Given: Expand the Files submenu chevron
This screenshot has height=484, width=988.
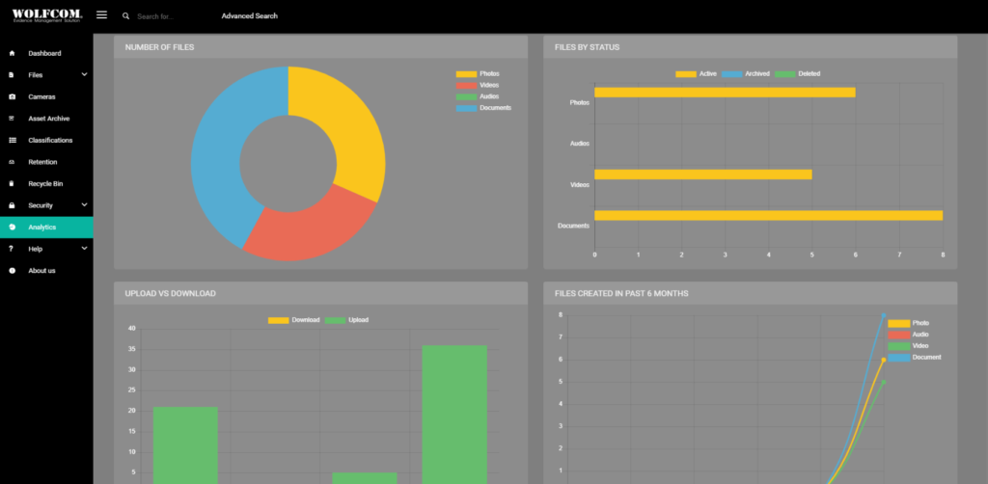Looking at the screenshot, I should 85,75.
